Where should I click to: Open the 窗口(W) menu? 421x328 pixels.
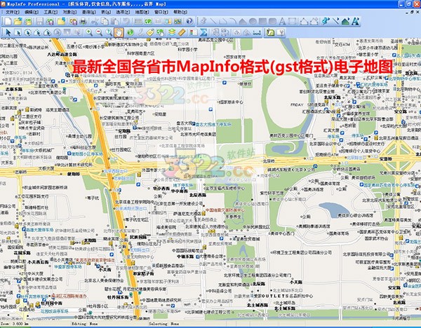click(x=161, y=12)
